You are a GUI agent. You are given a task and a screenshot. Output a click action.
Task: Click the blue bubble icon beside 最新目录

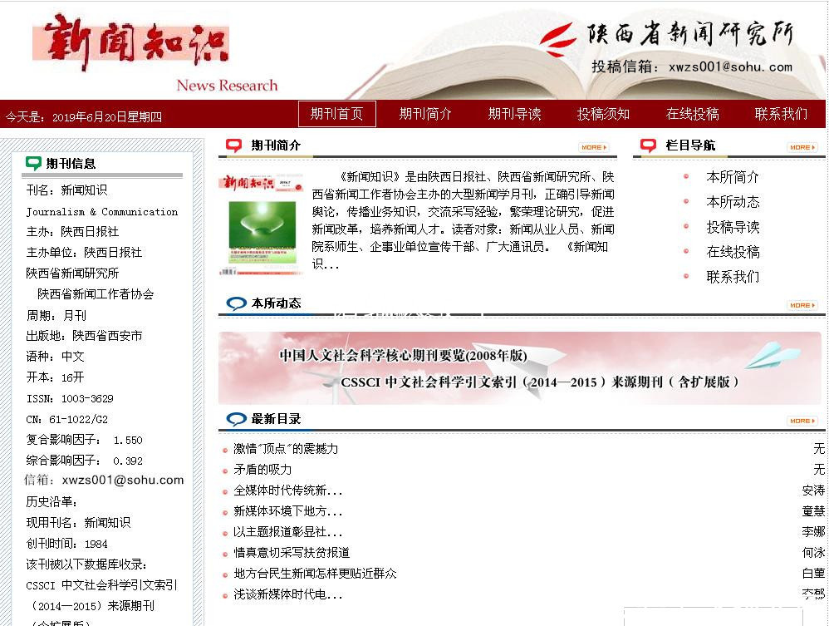coord(236,419)
